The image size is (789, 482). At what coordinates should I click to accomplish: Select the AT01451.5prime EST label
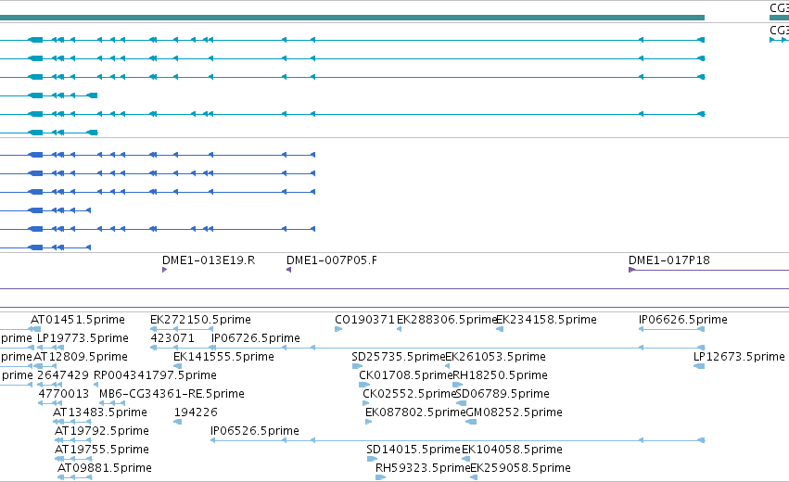[78, 320]
